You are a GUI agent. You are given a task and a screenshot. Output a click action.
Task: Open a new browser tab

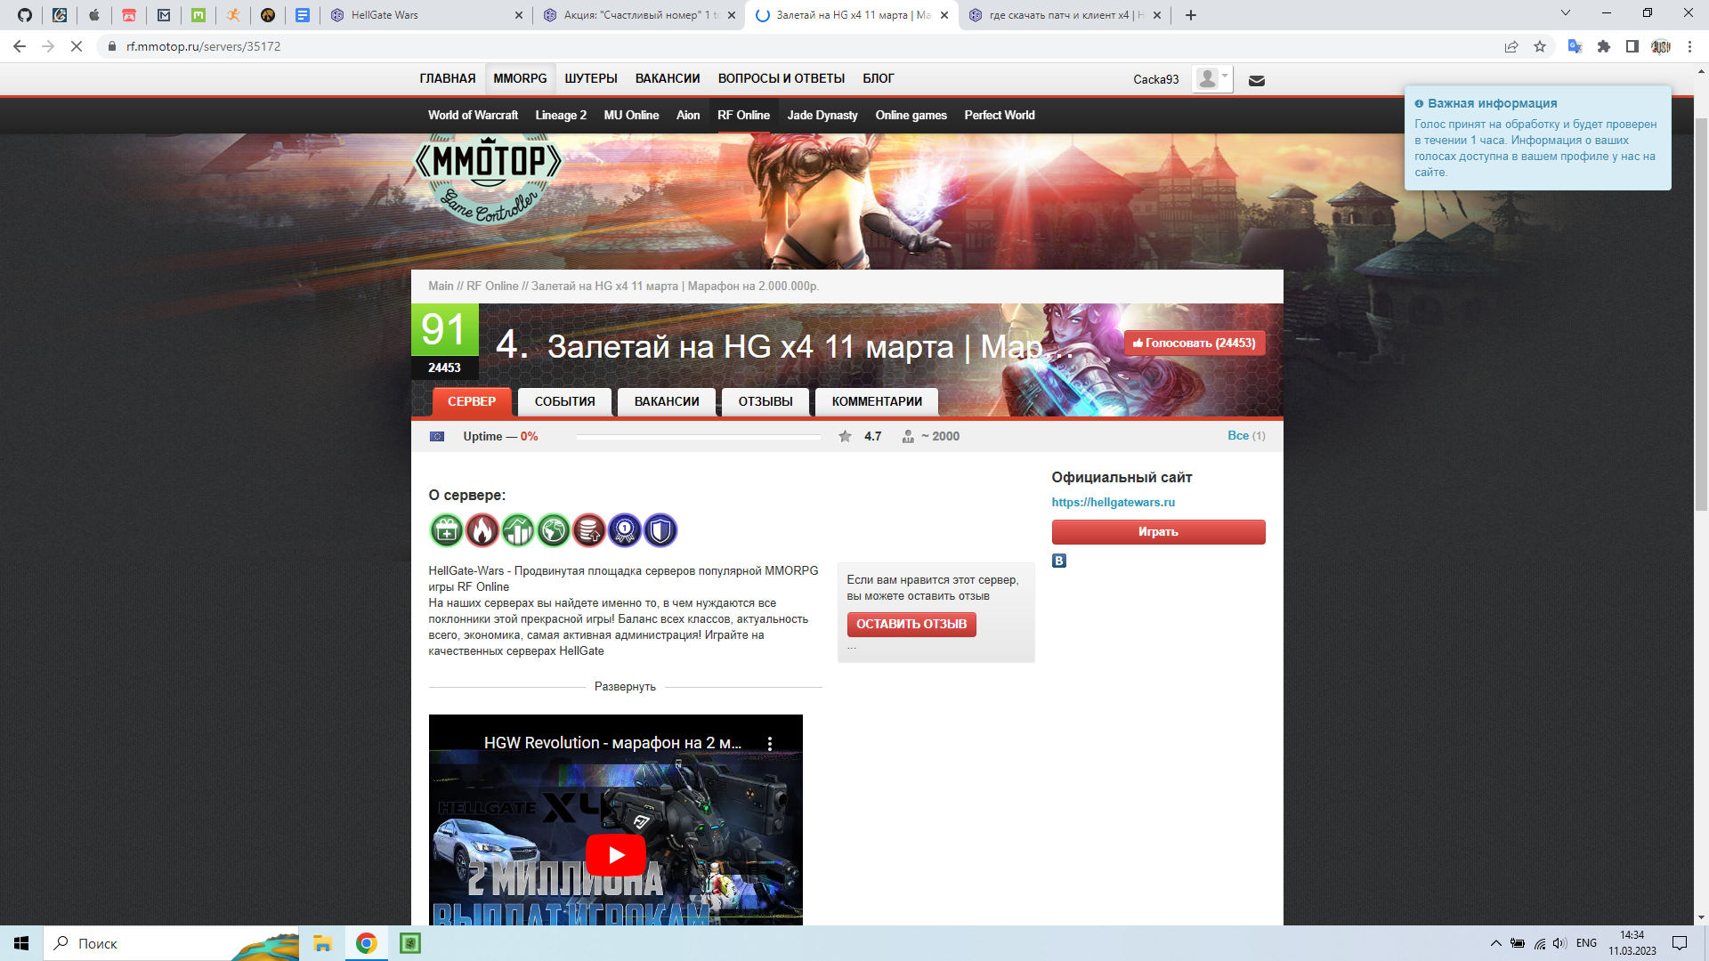1191,15
